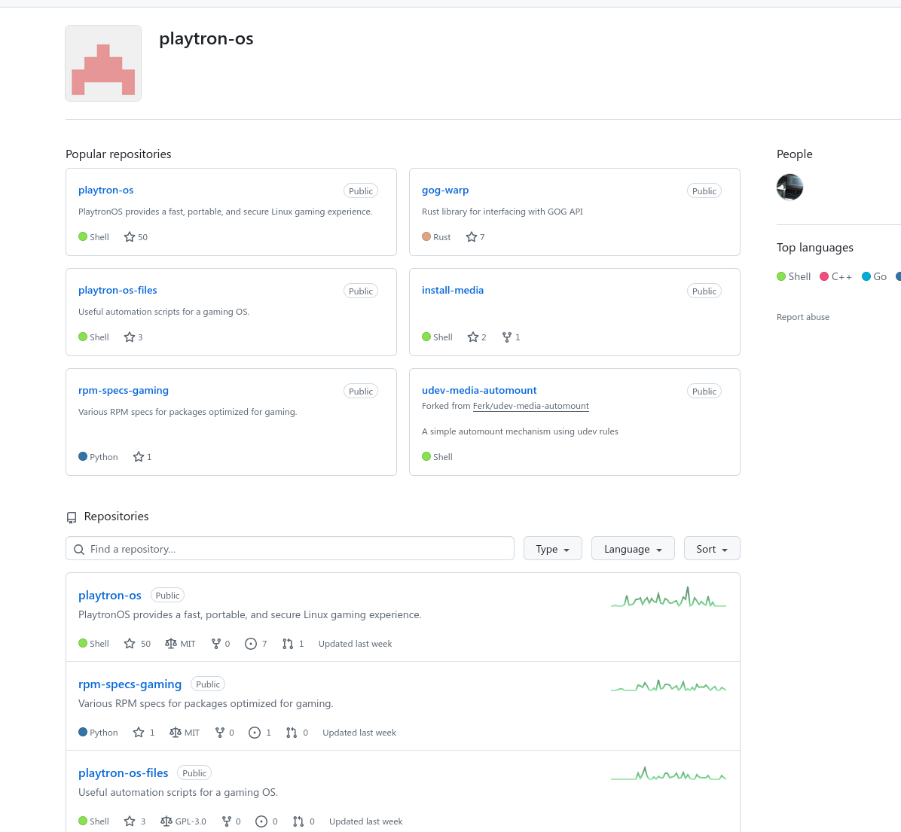Click the stargazers icon in playtron-os list row
901x832 pixels.
click(130, 644)
